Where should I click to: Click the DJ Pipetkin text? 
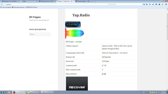106,57
